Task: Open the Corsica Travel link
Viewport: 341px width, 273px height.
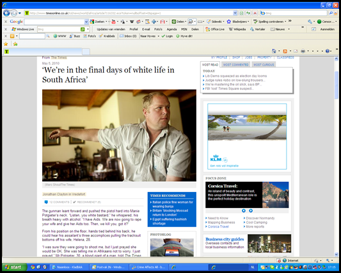Action: 218,226
